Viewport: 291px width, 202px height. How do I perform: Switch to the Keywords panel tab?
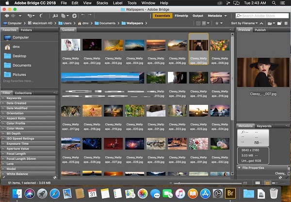tap(264, 126)
